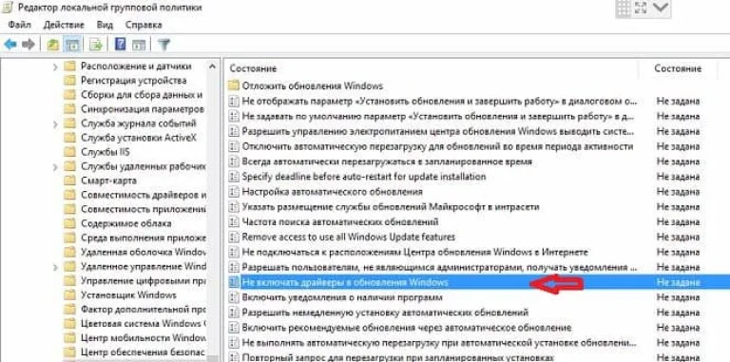Click policy icon beside Remove access to use all Windows Update
This screenshot has height=362, width=730.
click(233, 237)
